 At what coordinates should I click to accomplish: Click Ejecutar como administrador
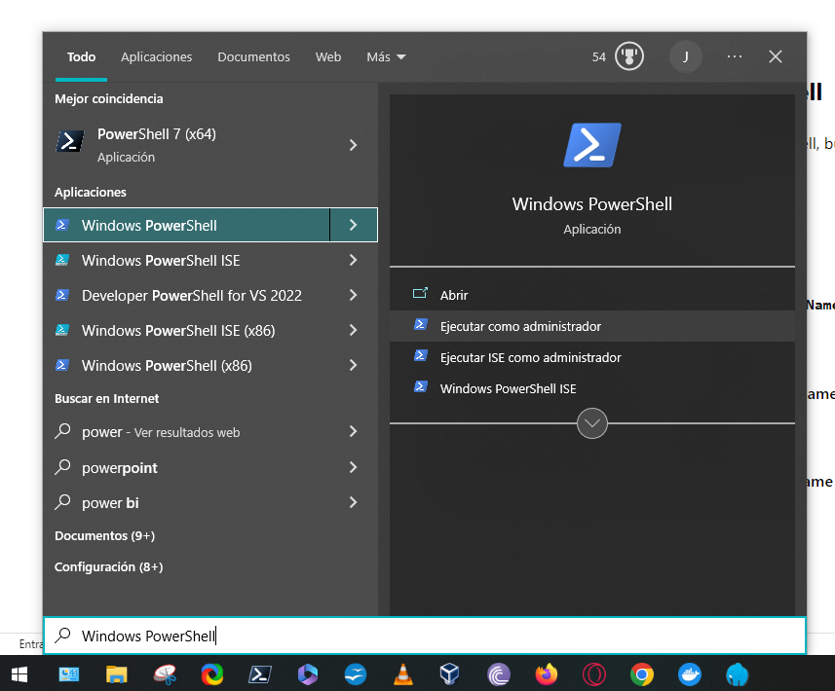[592, 326]
